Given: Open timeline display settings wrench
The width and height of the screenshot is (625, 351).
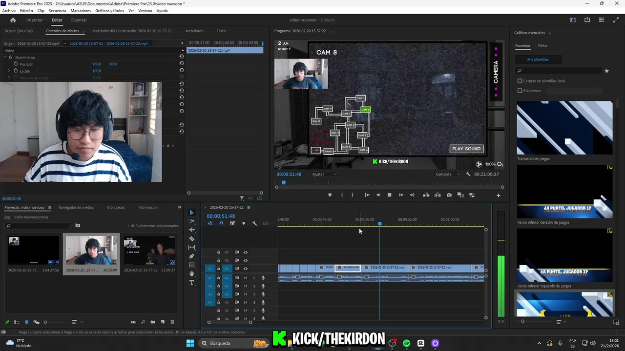Looking at the screenshot, I should tap(254, 223).
